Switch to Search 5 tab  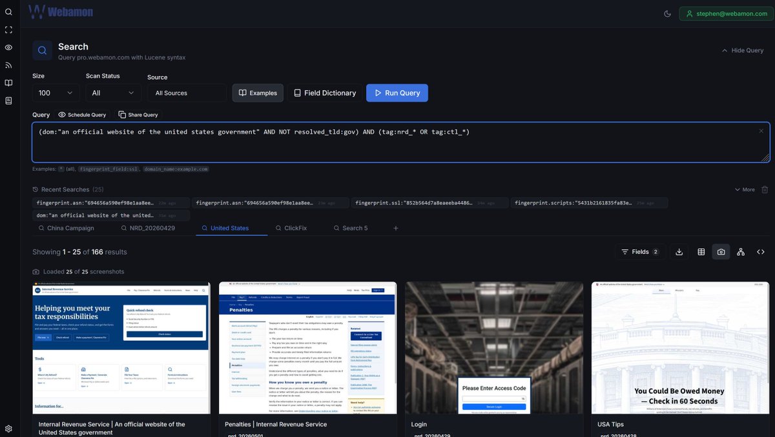point(351,228)
